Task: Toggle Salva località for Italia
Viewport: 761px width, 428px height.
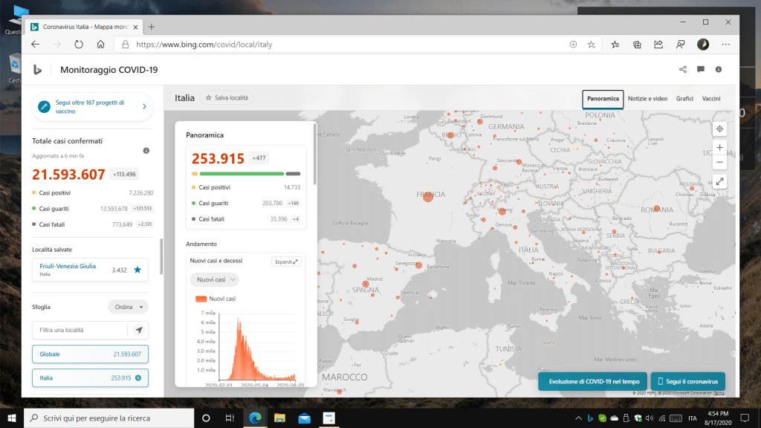Action: click(x=227, y=97)
